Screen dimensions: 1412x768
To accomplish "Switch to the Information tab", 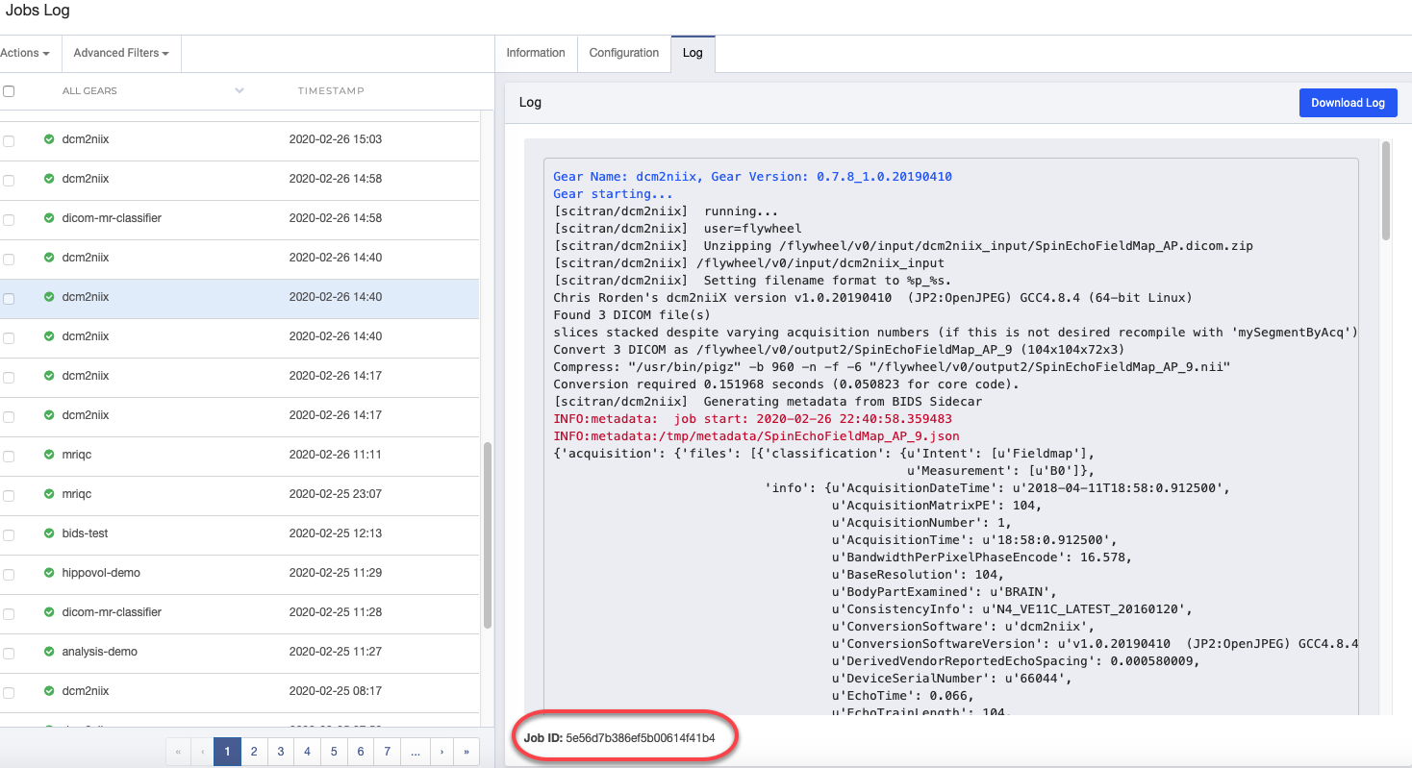I will point(536,53).
